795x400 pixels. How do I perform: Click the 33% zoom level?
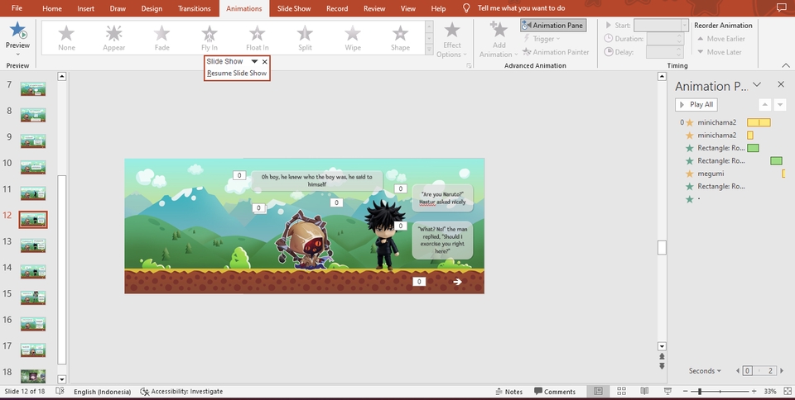(770, 392)
